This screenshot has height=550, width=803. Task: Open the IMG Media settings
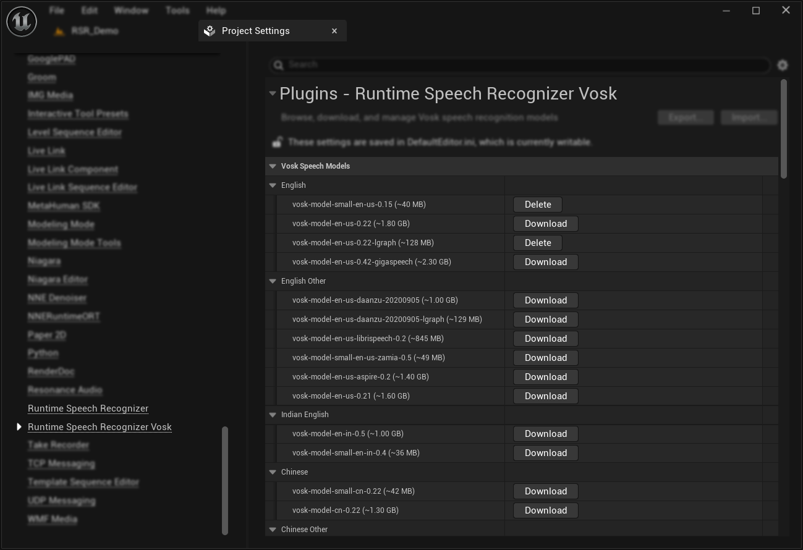[x=50, y=95]
